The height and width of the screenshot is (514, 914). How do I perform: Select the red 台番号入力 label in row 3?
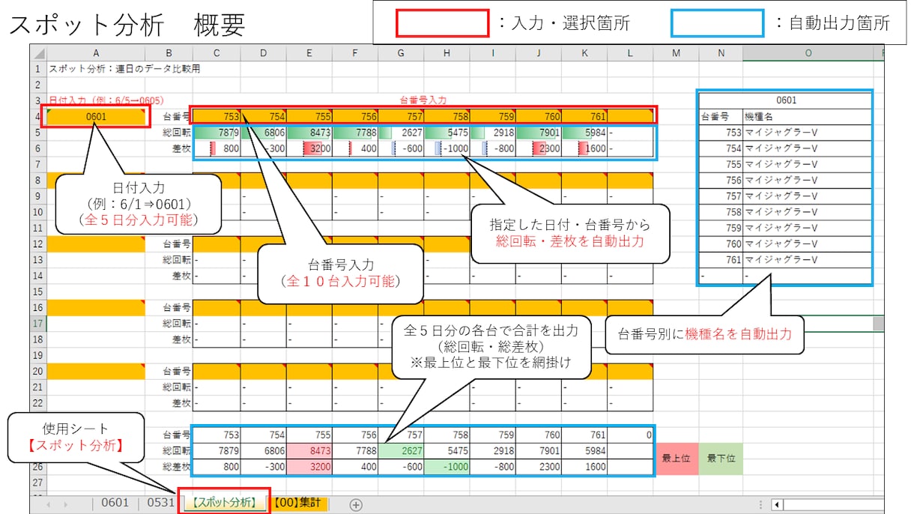coord(424,100)
